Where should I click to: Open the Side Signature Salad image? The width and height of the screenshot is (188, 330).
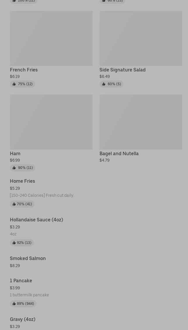click(141, 38)
